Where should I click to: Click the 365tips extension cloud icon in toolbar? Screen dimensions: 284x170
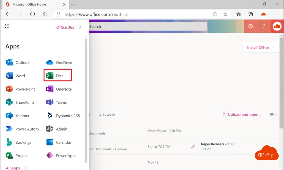(263, 14)
